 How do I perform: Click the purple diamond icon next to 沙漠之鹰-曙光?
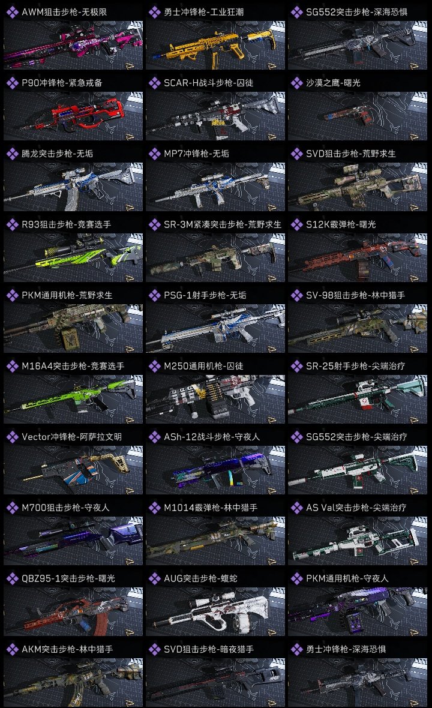(x=296, y=83)
